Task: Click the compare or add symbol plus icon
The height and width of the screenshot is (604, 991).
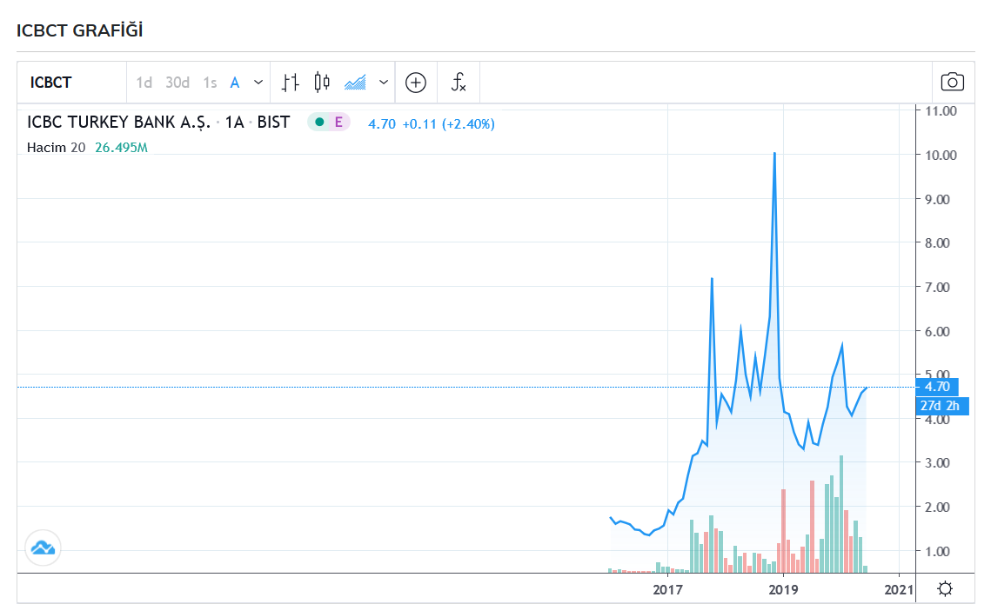Action: [416, 83]
